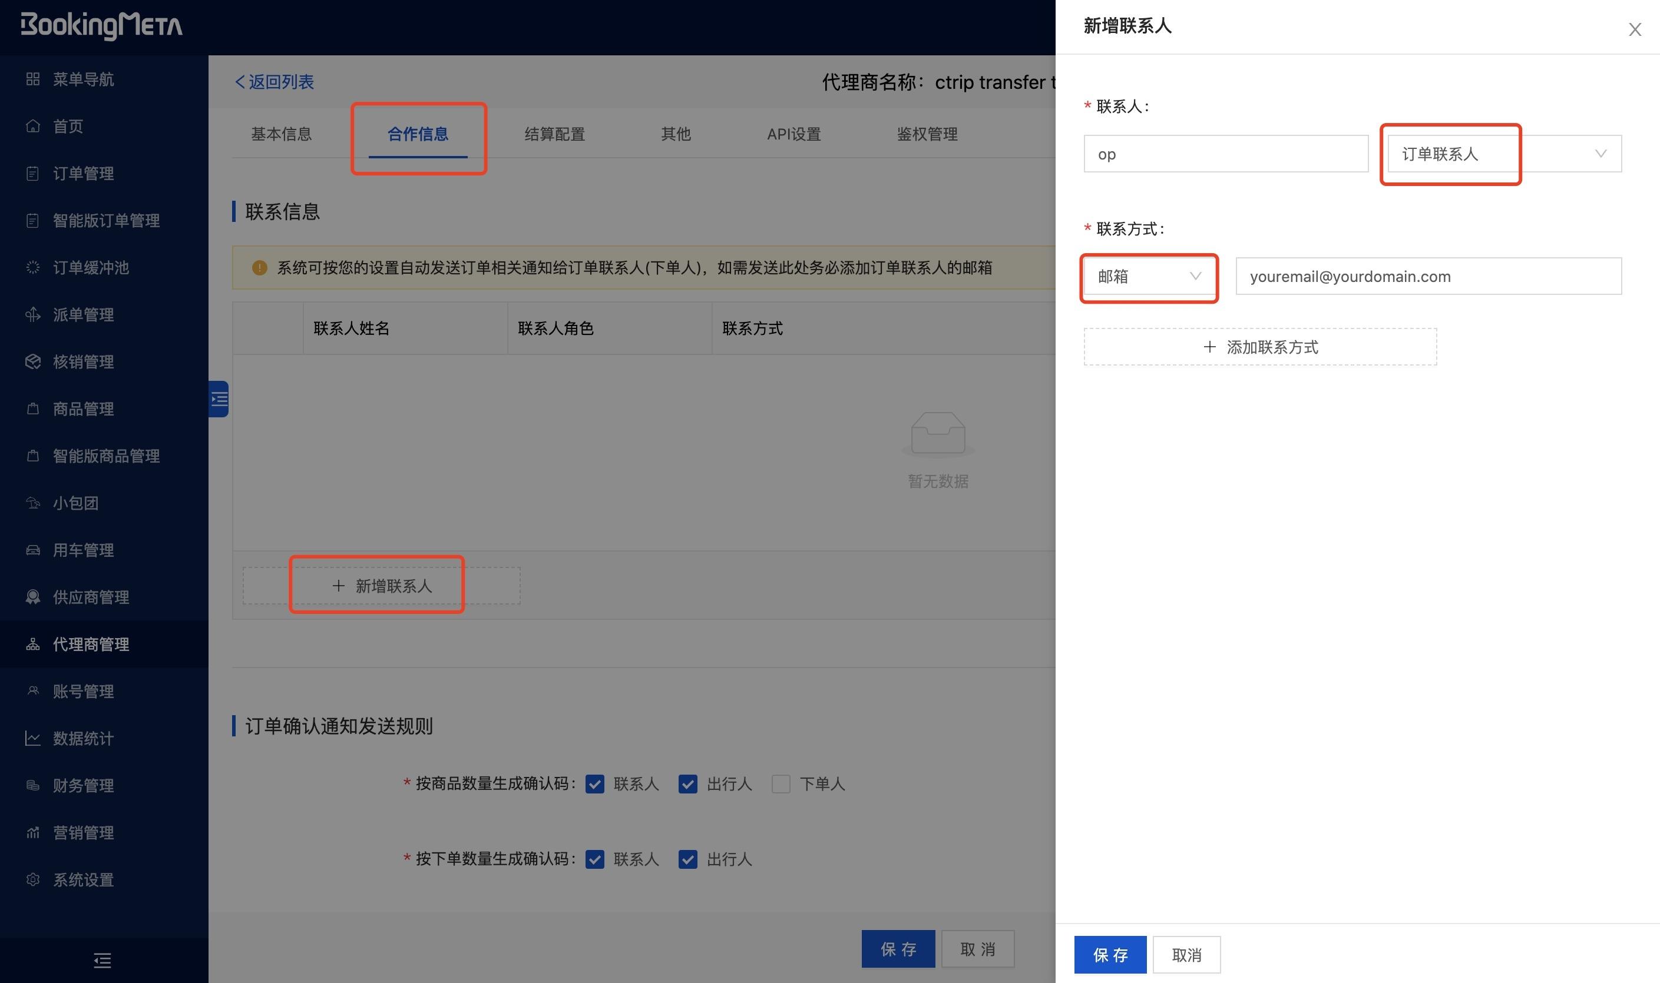Click the 财务管理 sidebar icon
This screenshot has width=1660, height=983.
(x=84, y=786)
